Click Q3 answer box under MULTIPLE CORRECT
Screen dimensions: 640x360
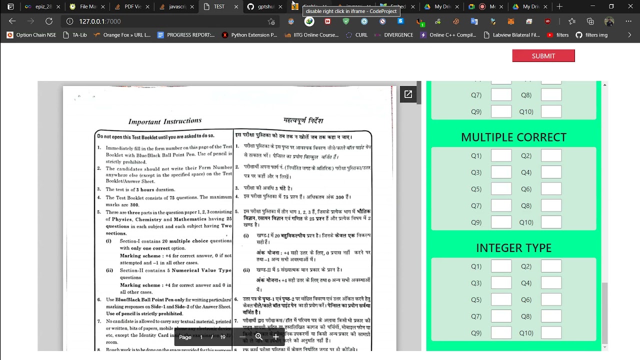pos(501,172)
